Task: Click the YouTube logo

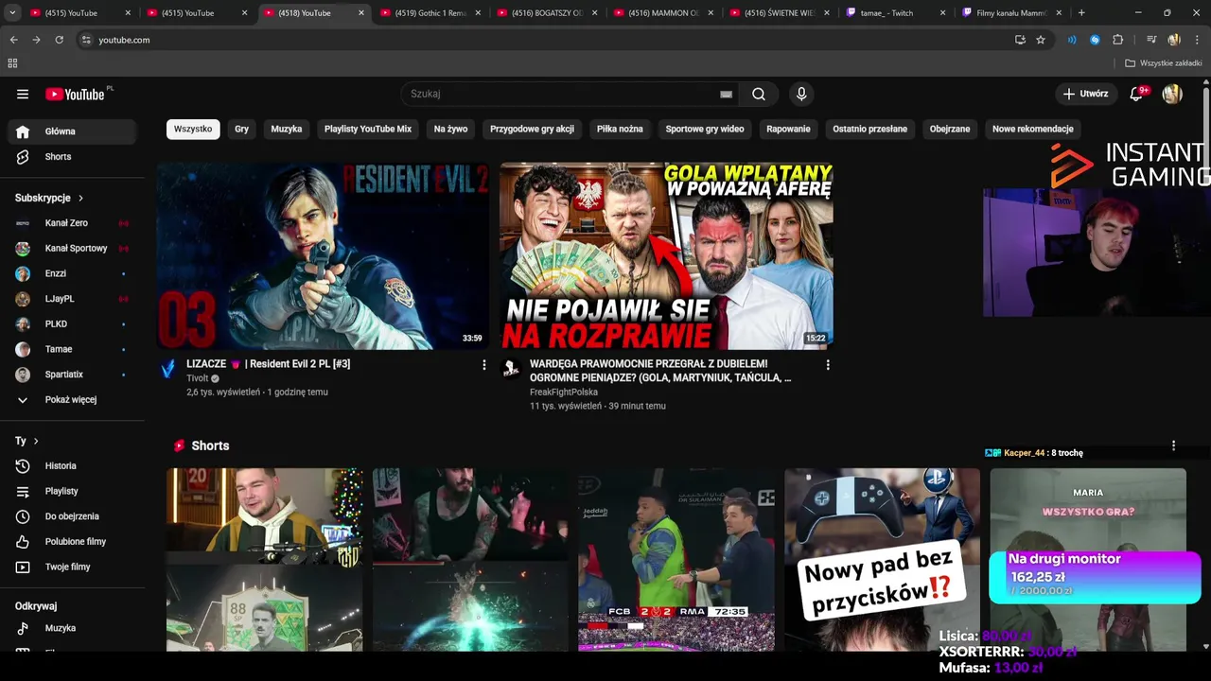Action: pyautogui.click(x=77, y=94)
